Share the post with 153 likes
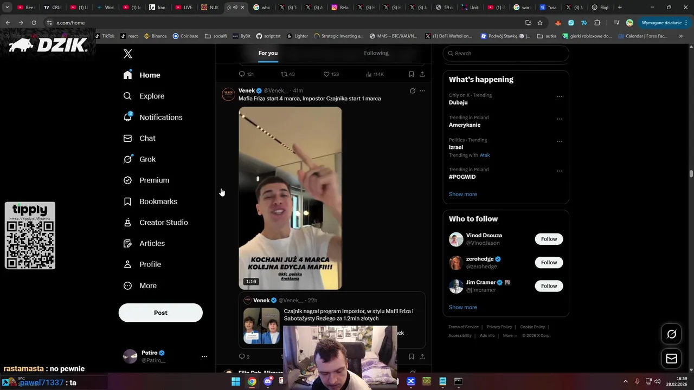This screenshot has height=390, width=694. (422, 74)
